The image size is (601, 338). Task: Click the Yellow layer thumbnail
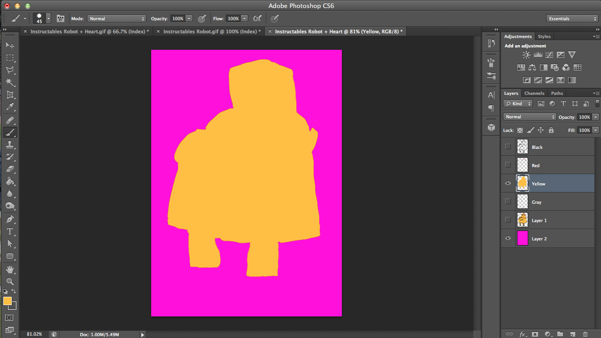point(523,183)
